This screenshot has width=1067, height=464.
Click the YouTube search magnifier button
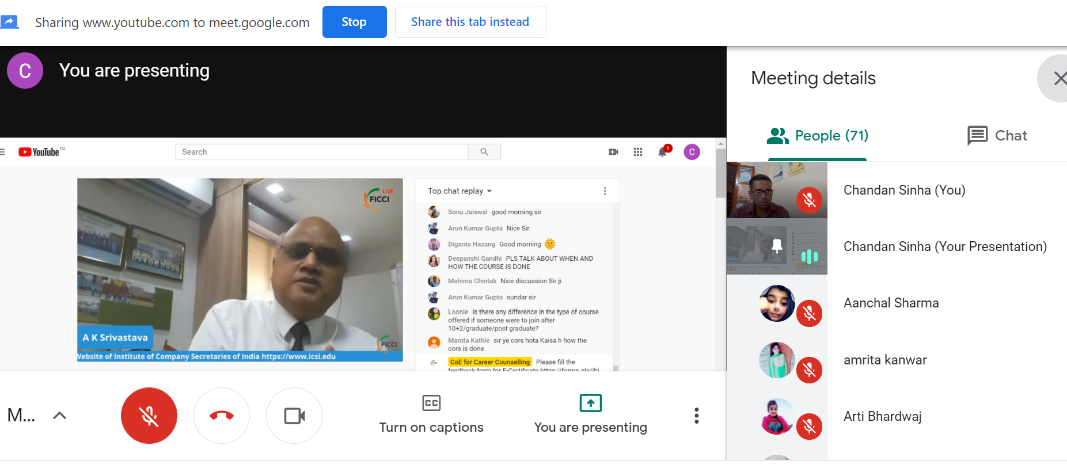click(x=484, y=152)
